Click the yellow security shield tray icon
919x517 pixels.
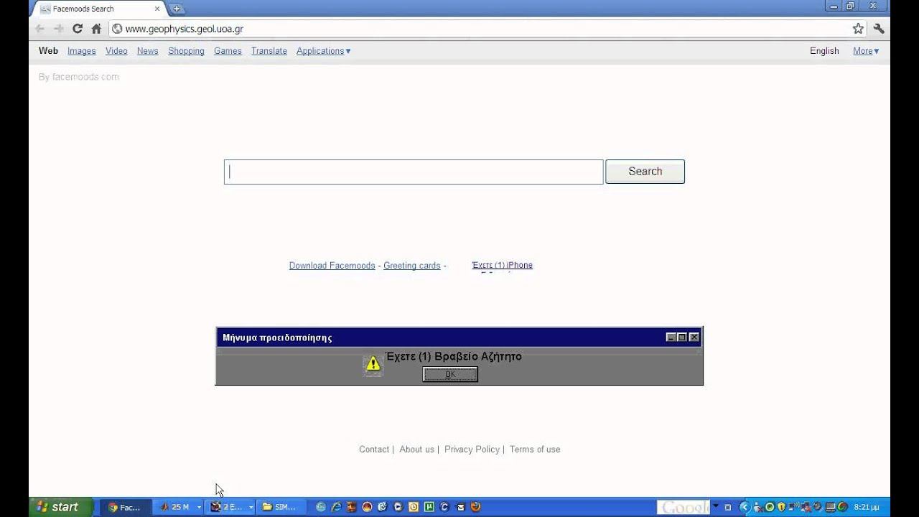tap(781, 507)
